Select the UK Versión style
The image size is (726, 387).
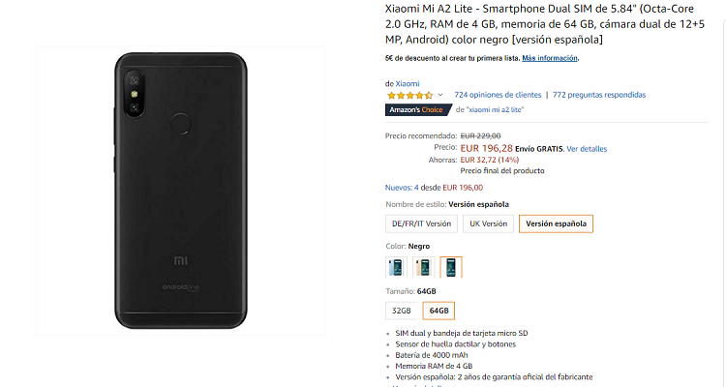[x=488, y=223]
